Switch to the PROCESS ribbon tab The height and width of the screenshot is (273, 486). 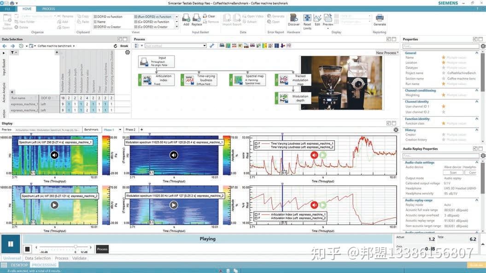48,9
